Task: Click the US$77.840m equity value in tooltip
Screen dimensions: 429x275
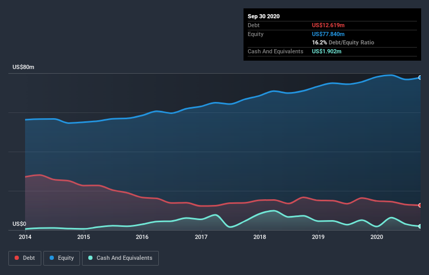Action: tap(328, 34)
